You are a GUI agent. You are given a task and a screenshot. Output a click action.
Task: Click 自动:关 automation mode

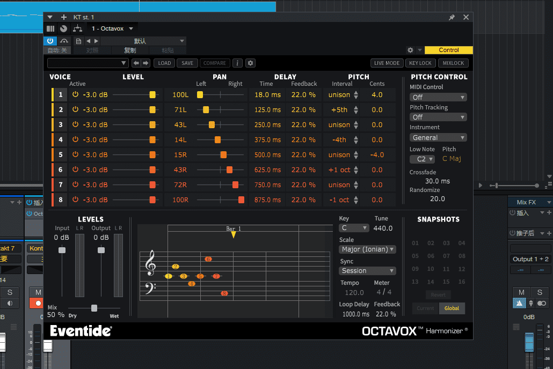tap(57, 50)
